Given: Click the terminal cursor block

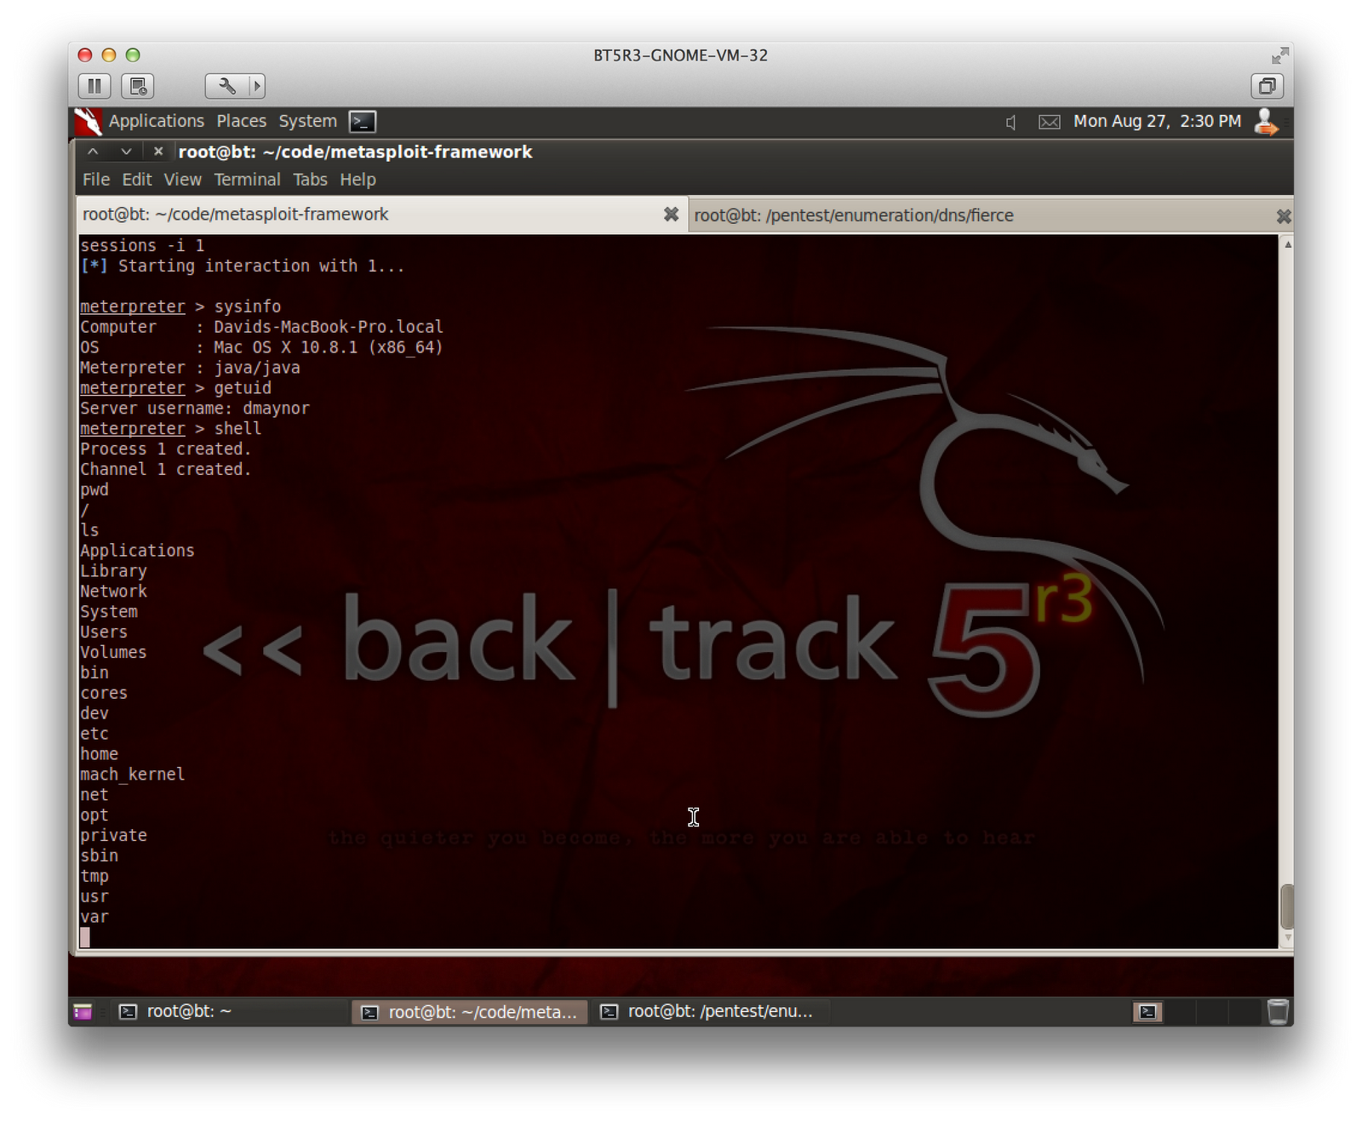Looking at the screenshot, I should coord(84,937).
